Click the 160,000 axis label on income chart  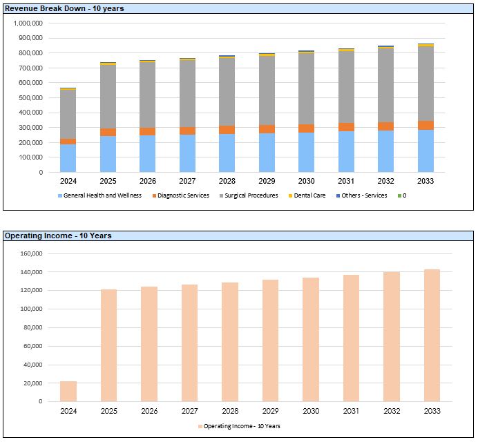point(31,253)
